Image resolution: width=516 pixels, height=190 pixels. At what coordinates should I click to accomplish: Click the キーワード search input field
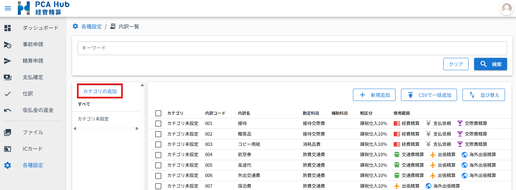point(292,48)
